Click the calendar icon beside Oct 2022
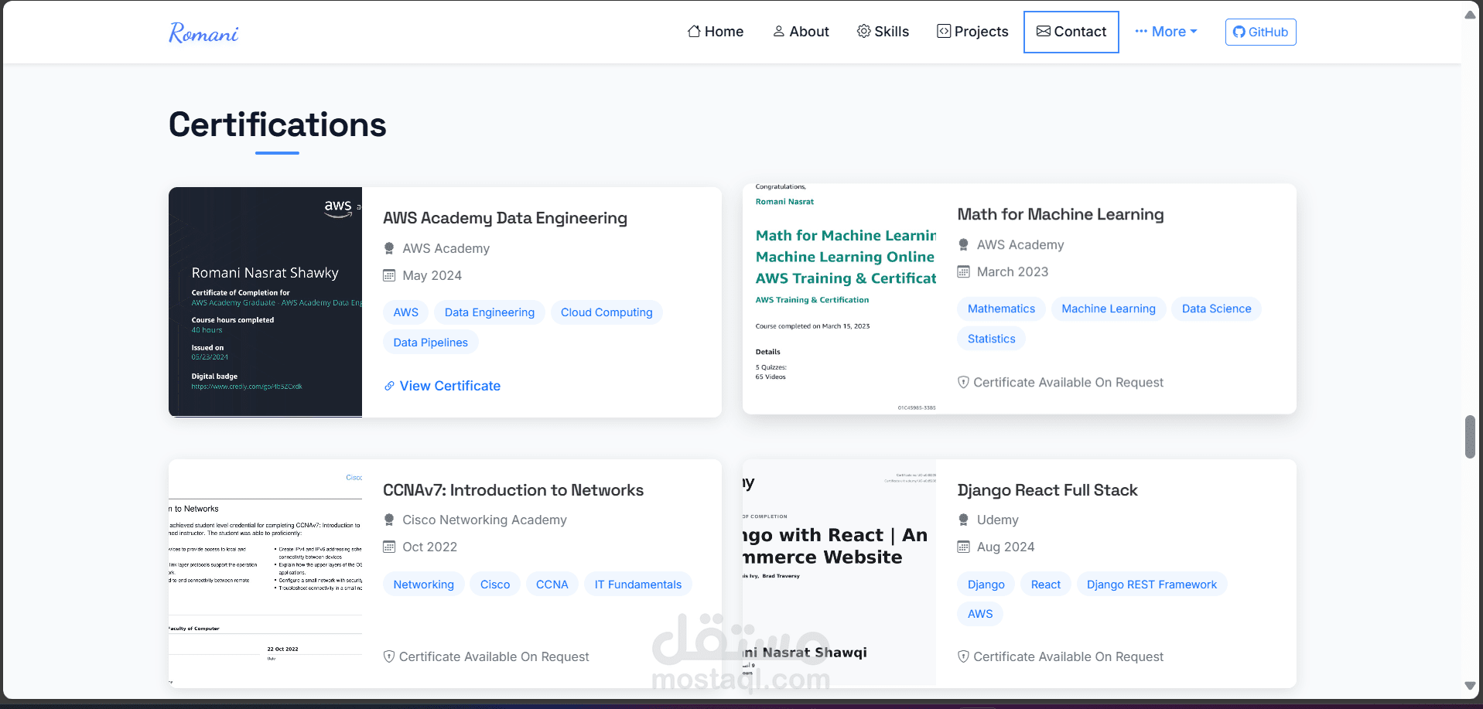The height and width of the screenshot is (709, 1483). pyautogui.click(x=389, y=547)
